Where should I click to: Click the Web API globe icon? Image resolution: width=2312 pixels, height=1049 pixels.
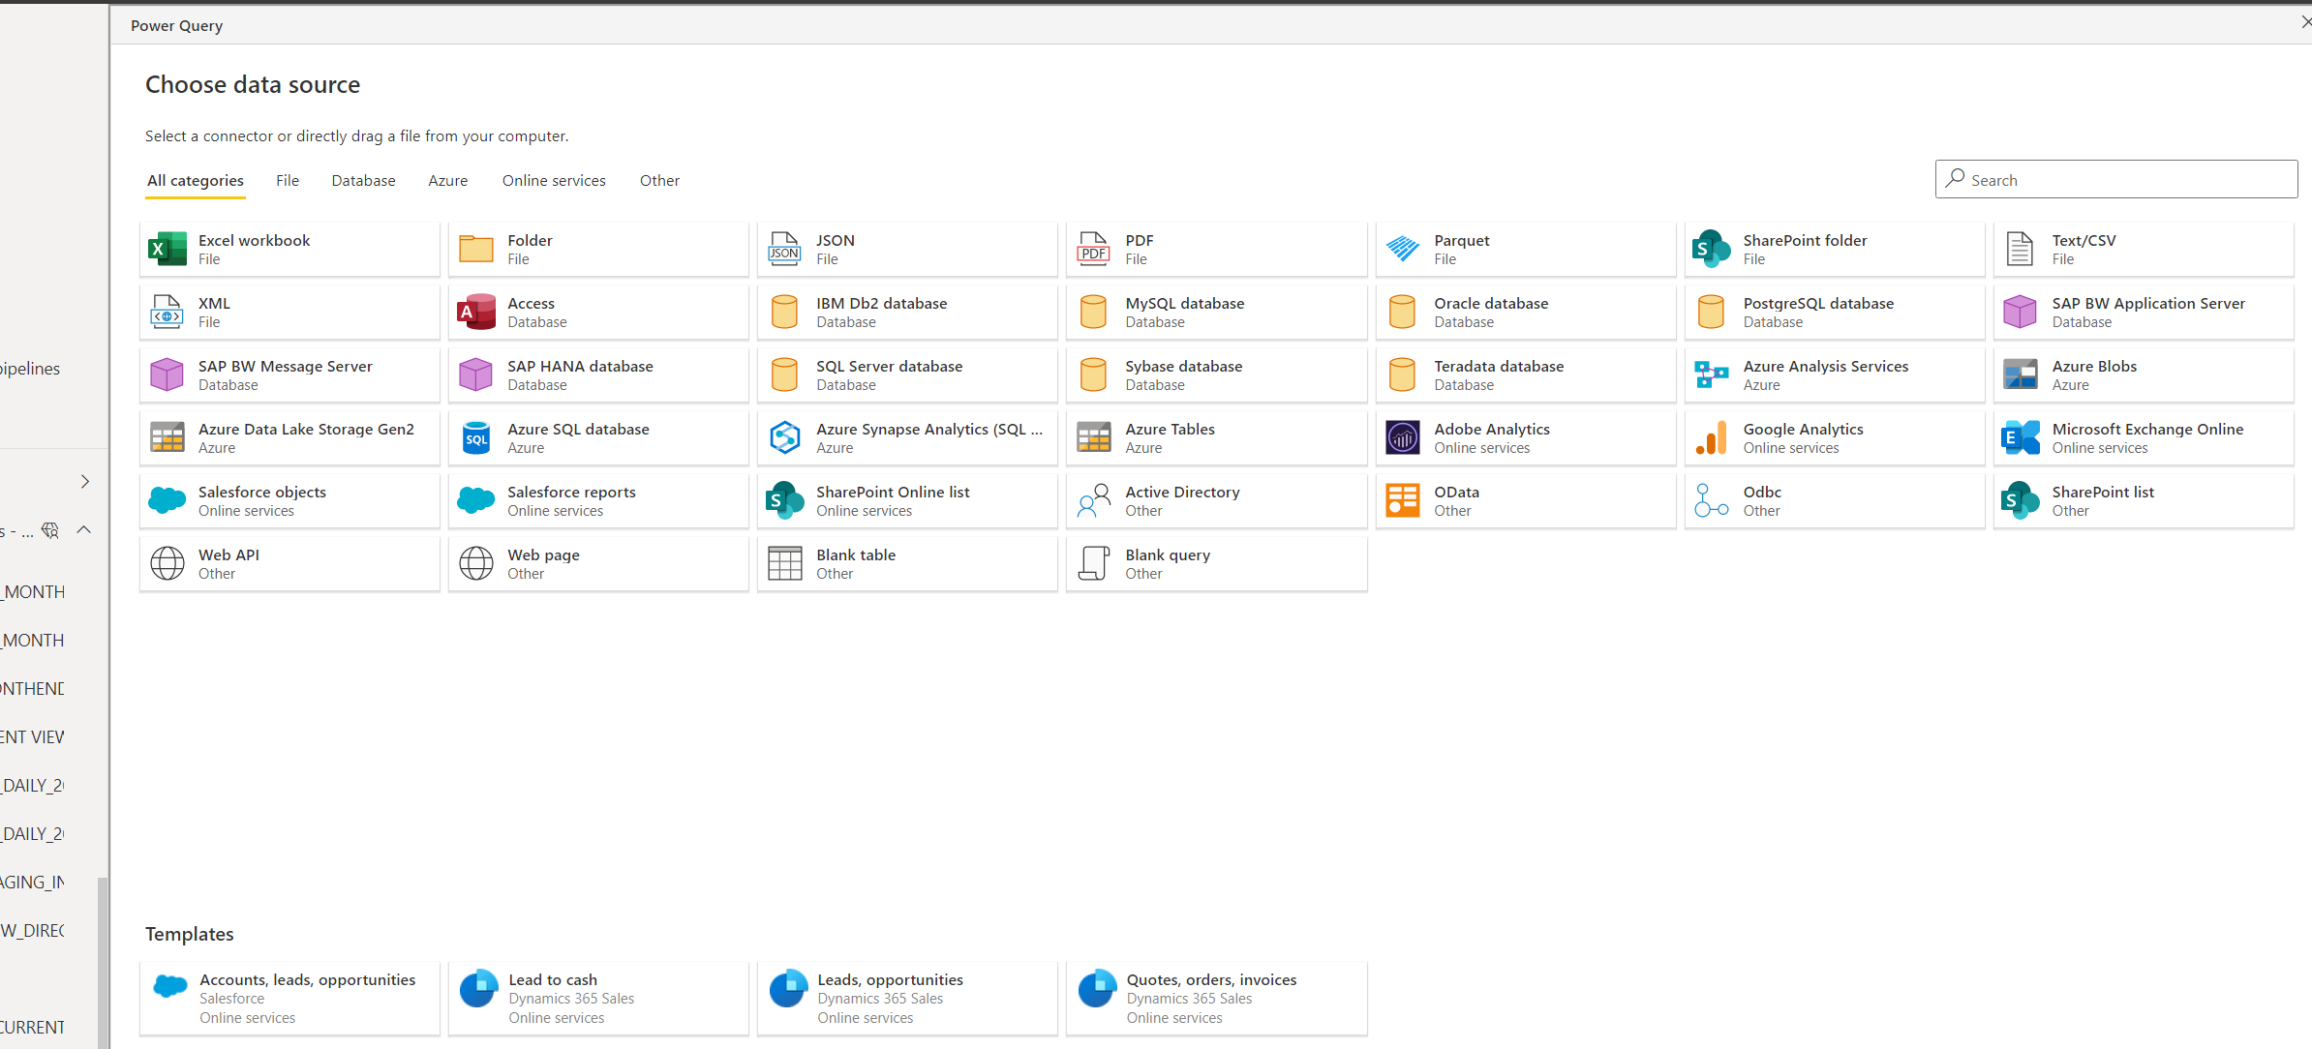[167, 564]
